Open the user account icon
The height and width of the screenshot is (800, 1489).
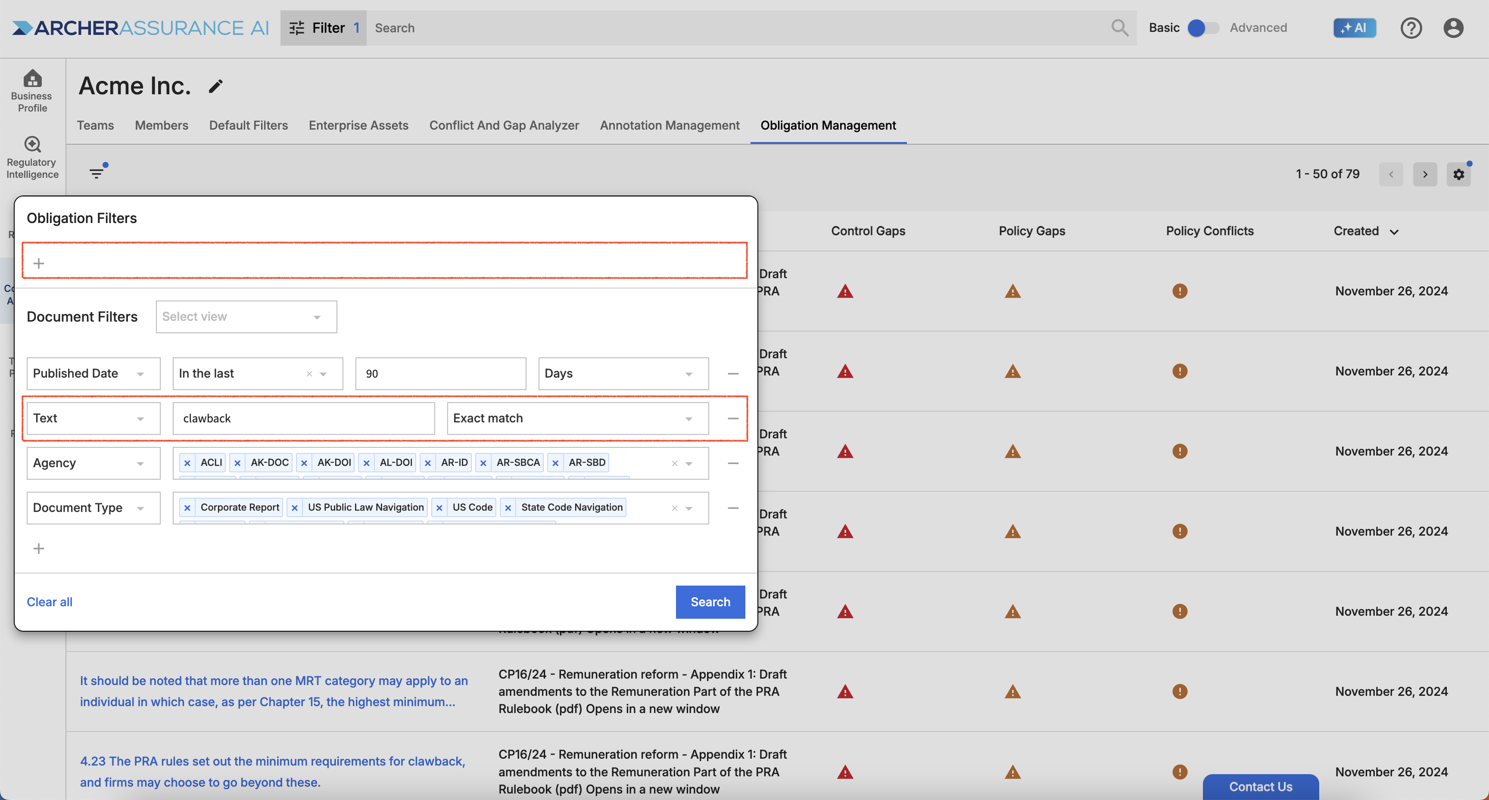click(x=1452, y=28)
